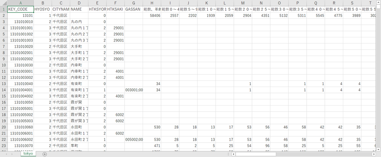
Task: Click the tab bar split handle dots
Action: [x=228, y=154]
